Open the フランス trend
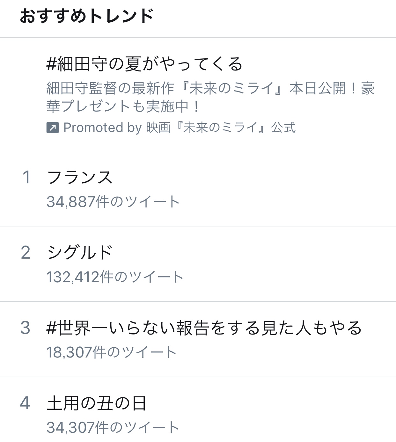 click(80, 177)
